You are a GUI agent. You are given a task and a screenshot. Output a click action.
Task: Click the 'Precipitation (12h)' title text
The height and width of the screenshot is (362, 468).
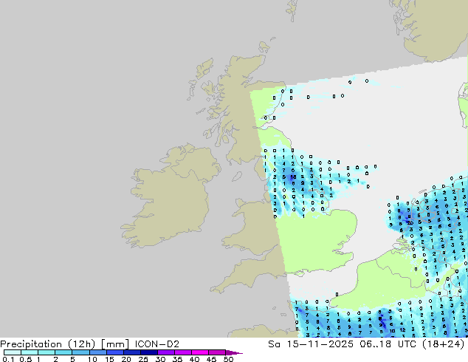pos(48,344)
